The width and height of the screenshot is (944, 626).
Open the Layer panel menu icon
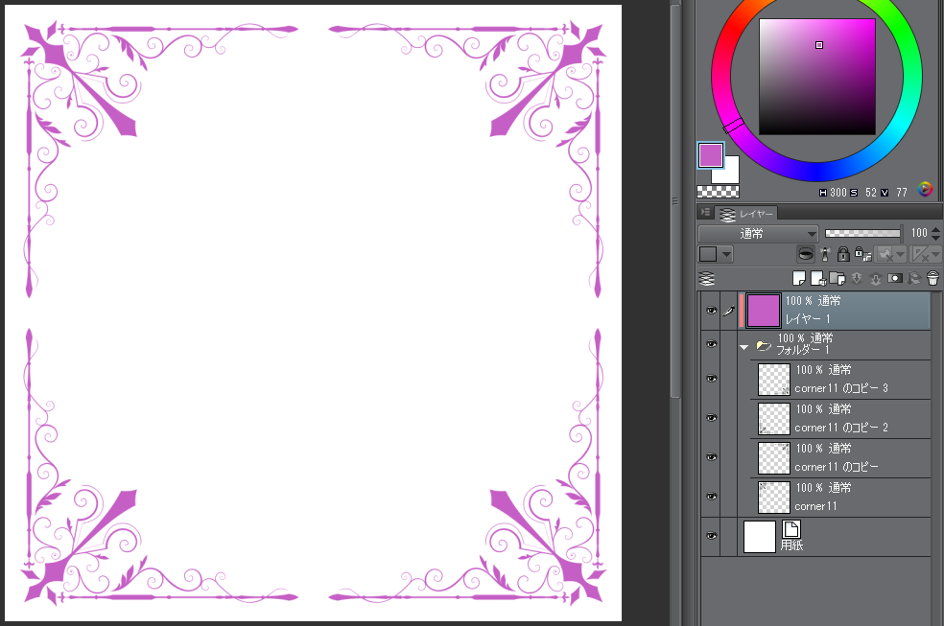(x=705, y=212)
